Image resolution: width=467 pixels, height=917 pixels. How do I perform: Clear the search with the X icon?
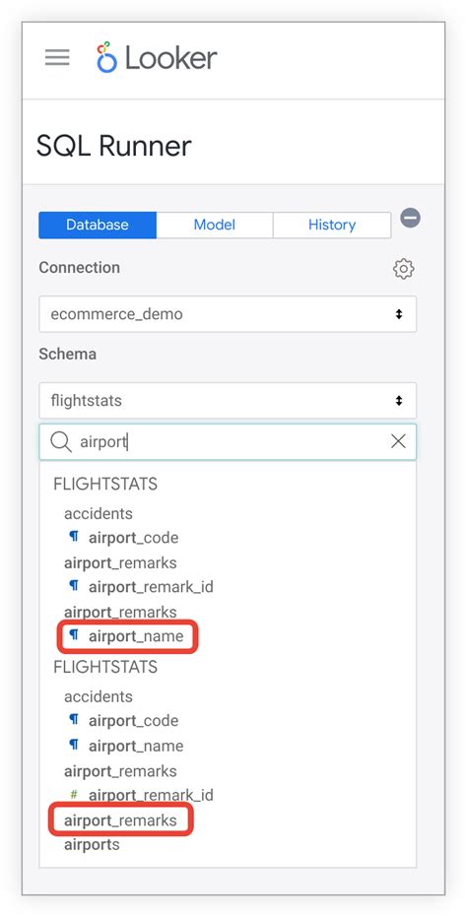(398, 441)
